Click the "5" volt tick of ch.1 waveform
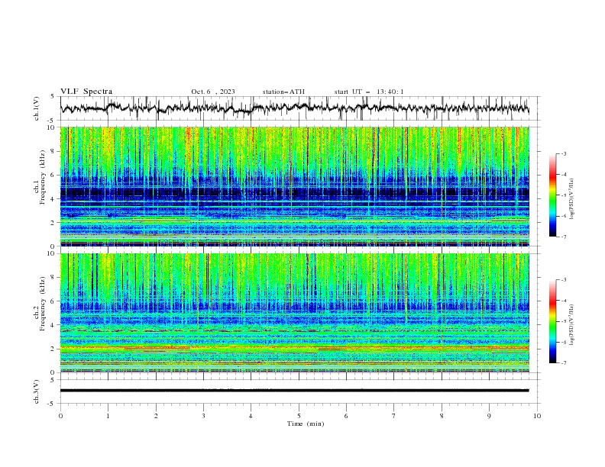The height and width of the screenshot is (467, 605). pyautogui.click(x=53, y=97)
